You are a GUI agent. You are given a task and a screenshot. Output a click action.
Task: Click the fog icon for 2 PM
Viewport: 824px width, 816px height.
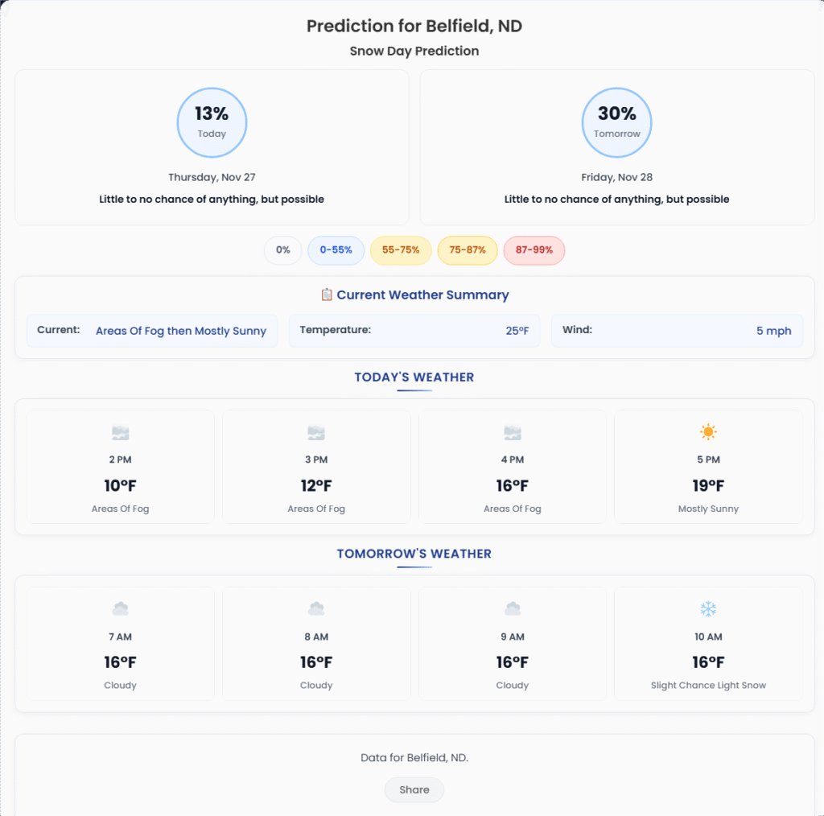tap(121, 433)
